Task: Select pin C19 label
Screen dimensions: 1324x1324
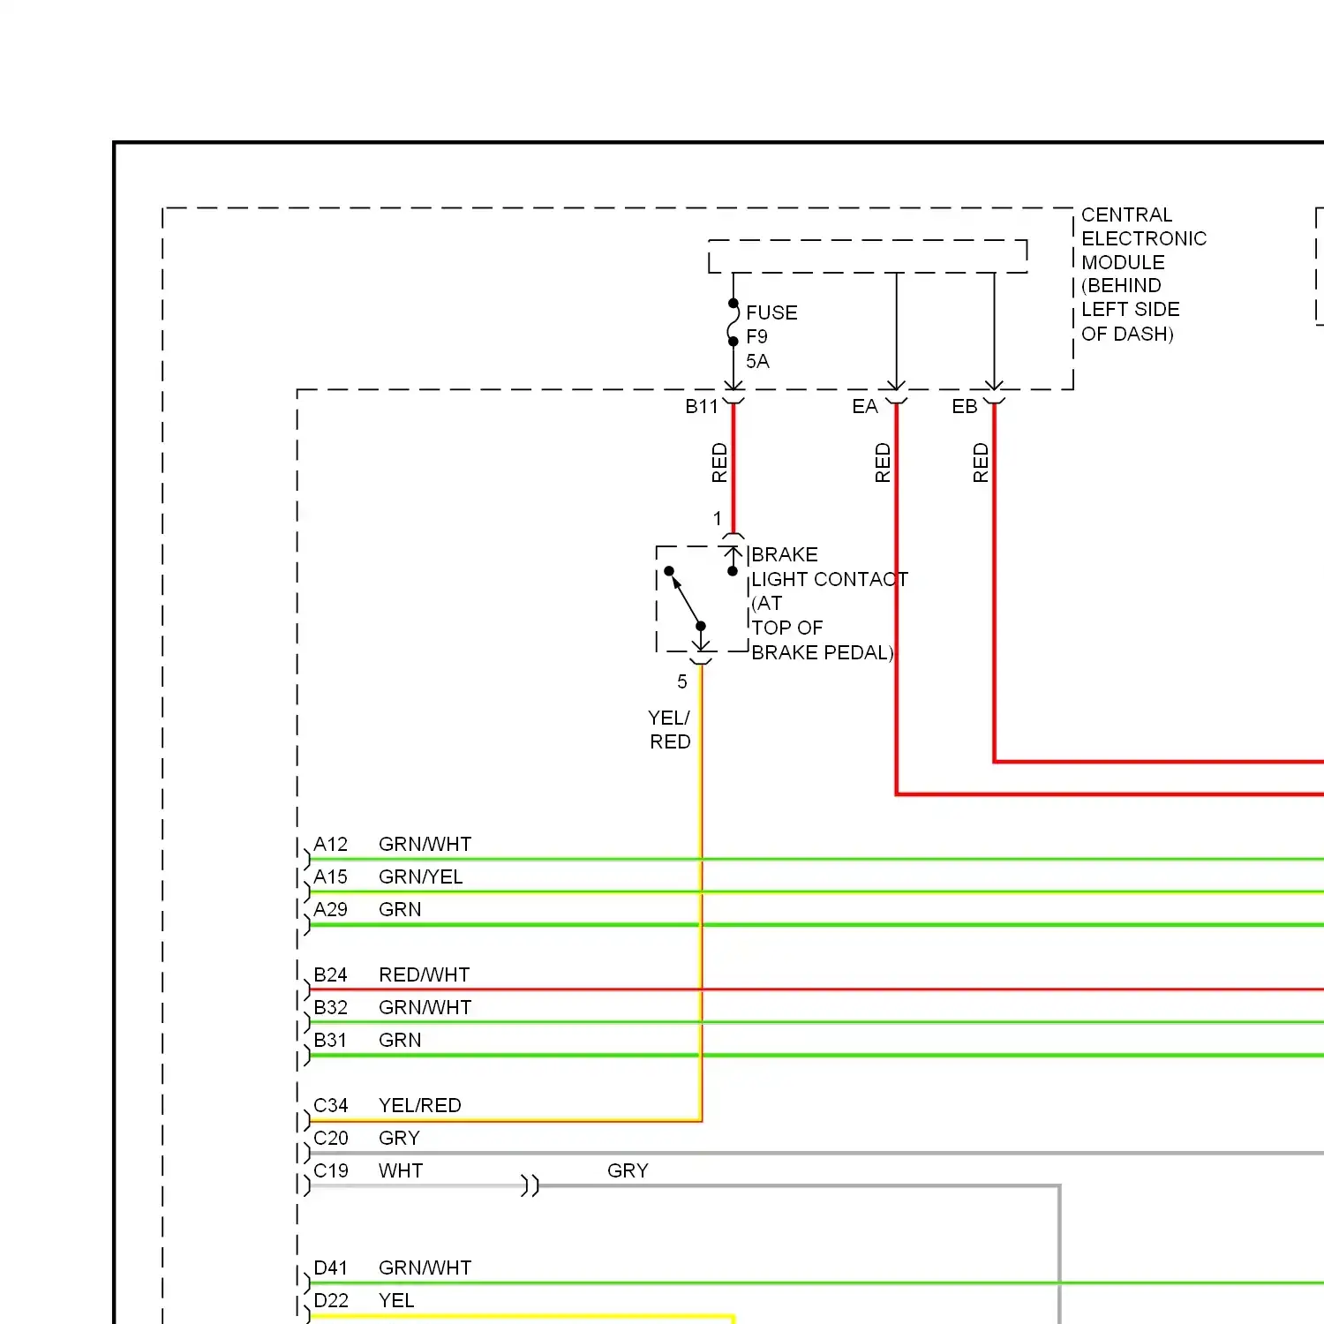Action: tap(331, 1171)
